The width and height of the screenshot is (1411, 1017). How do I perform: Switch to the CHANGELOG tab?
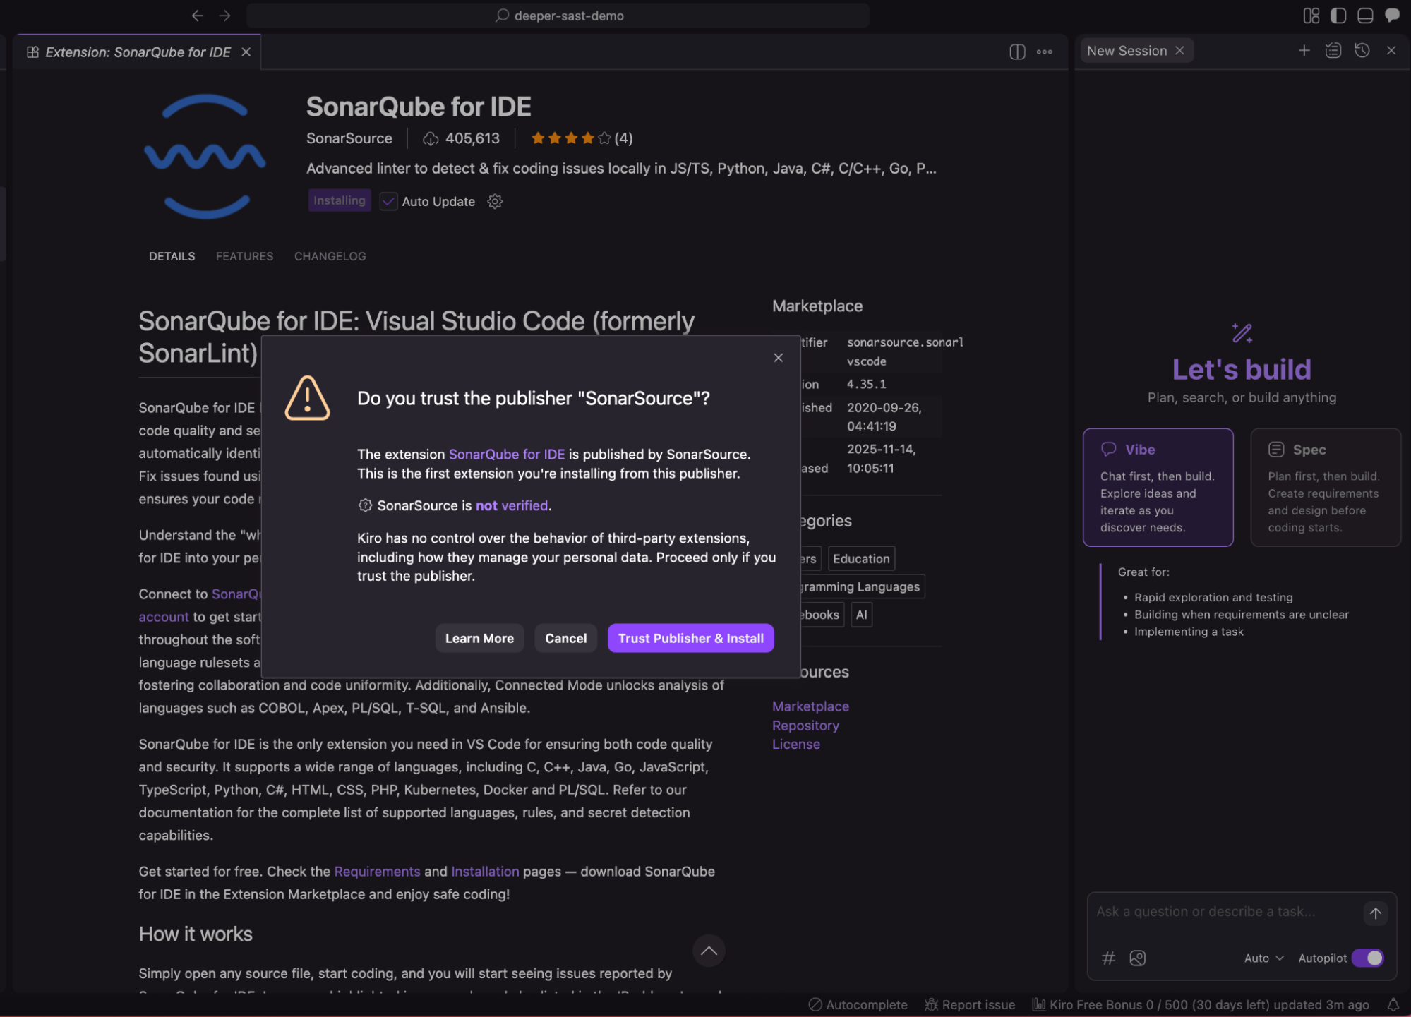pyautogui.click(x=330, y=256)
